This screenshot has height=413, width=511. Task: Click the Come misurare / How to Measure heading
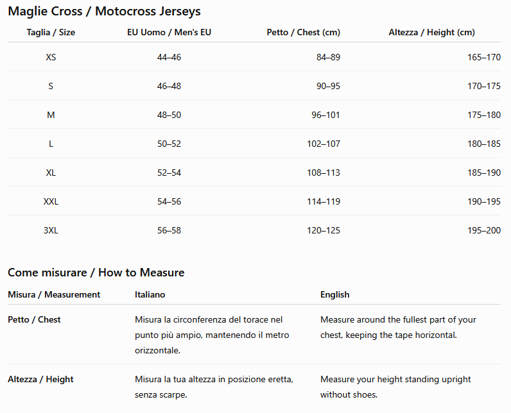coord(96,273)
